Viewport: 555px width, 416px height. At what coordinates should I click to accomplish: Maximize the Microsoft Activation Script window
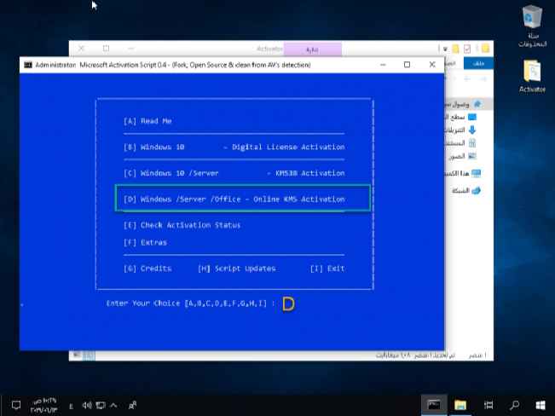(x=407, y=65)
